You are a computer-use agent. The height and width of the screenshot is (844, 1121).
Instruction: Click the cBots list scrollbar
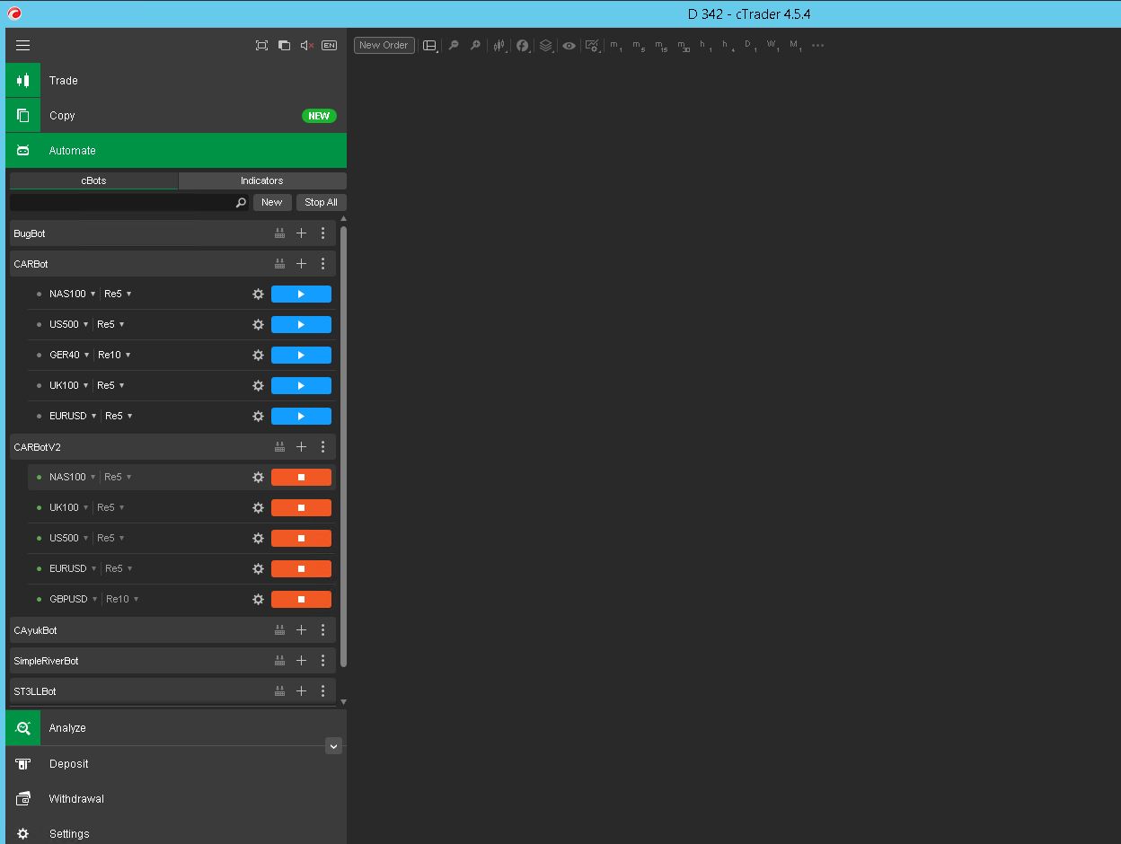coord(343,446)
